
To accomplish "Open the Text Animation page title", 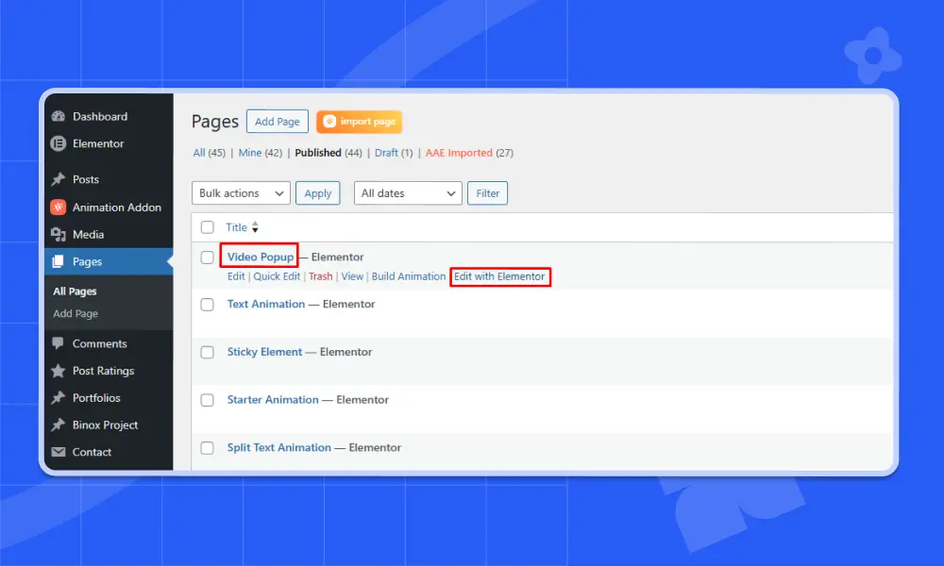I will (x=266, y=304).
